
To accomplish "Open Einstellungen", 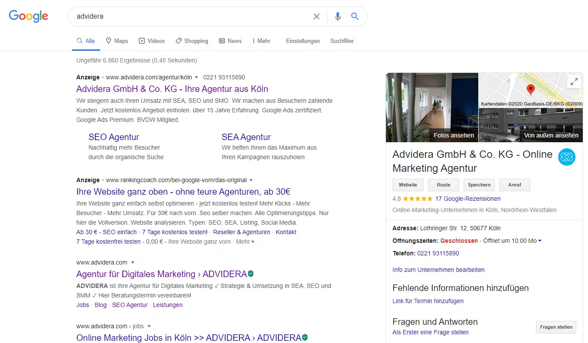I will [x=303, y=41].
